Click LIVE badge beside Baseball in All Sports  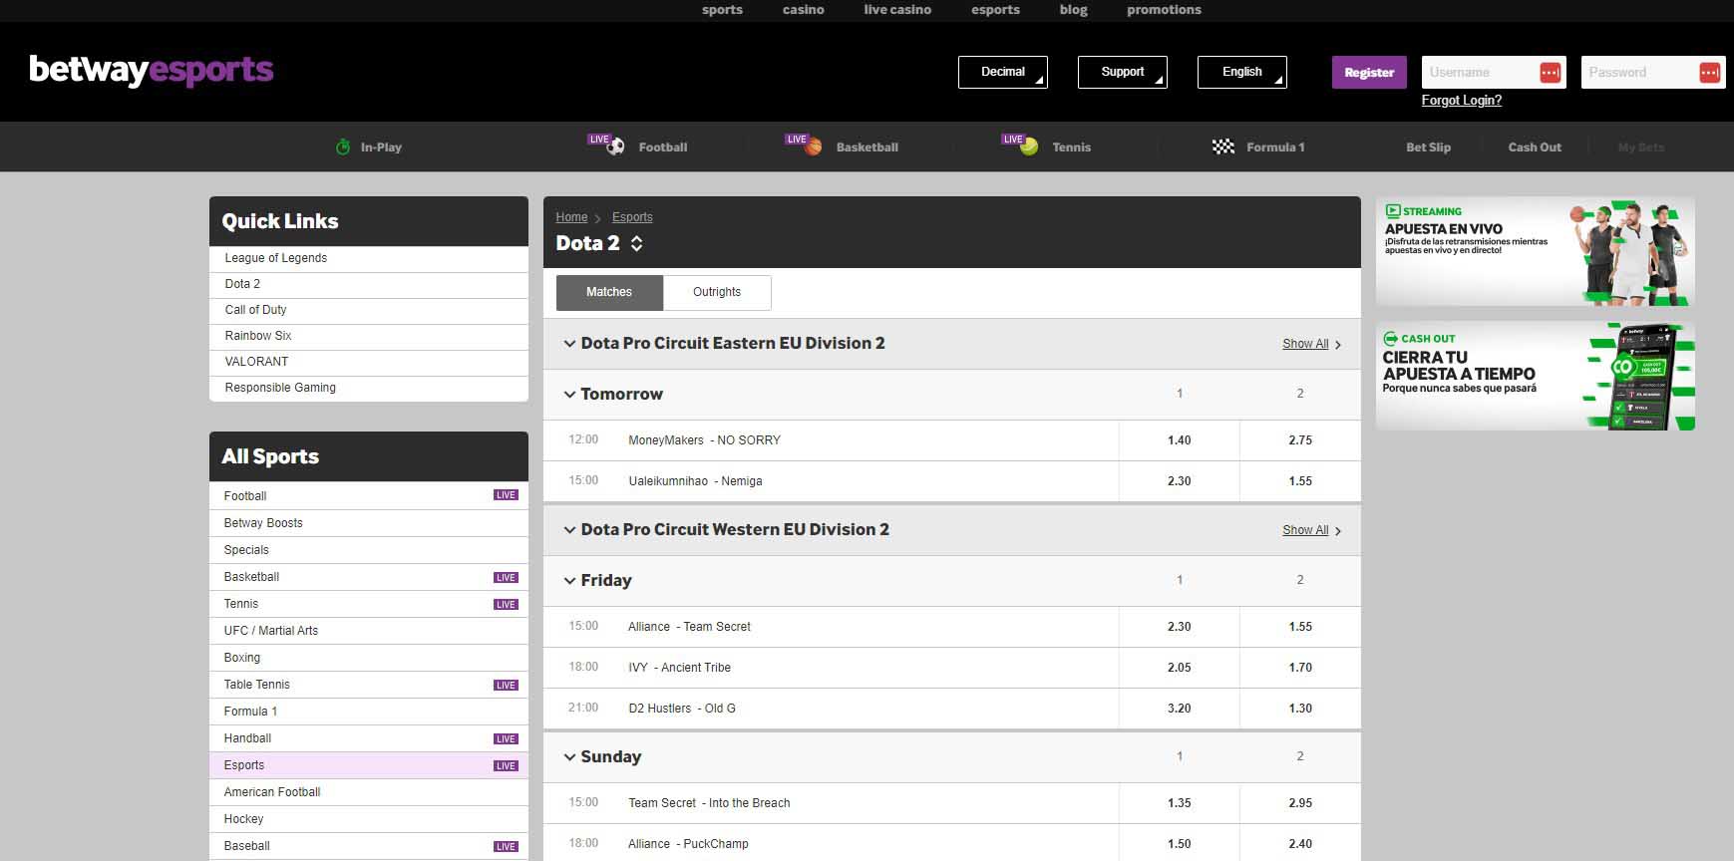[x=507, y=846]
